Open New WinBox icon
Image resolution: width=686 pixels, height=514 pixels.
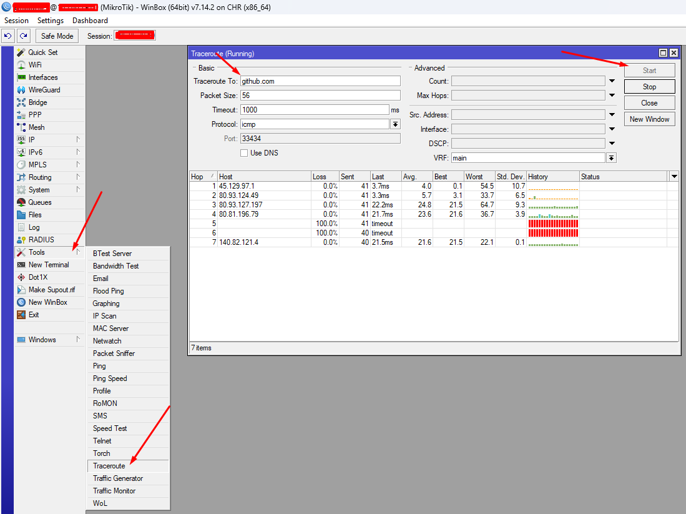pos(21,302)
